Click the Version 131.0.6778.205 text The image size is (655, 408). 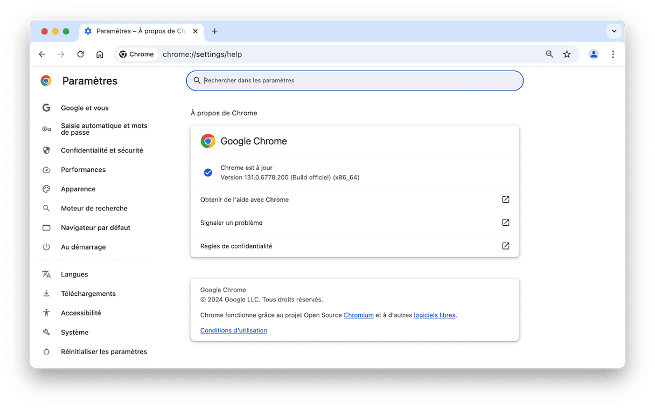point(290,177)
